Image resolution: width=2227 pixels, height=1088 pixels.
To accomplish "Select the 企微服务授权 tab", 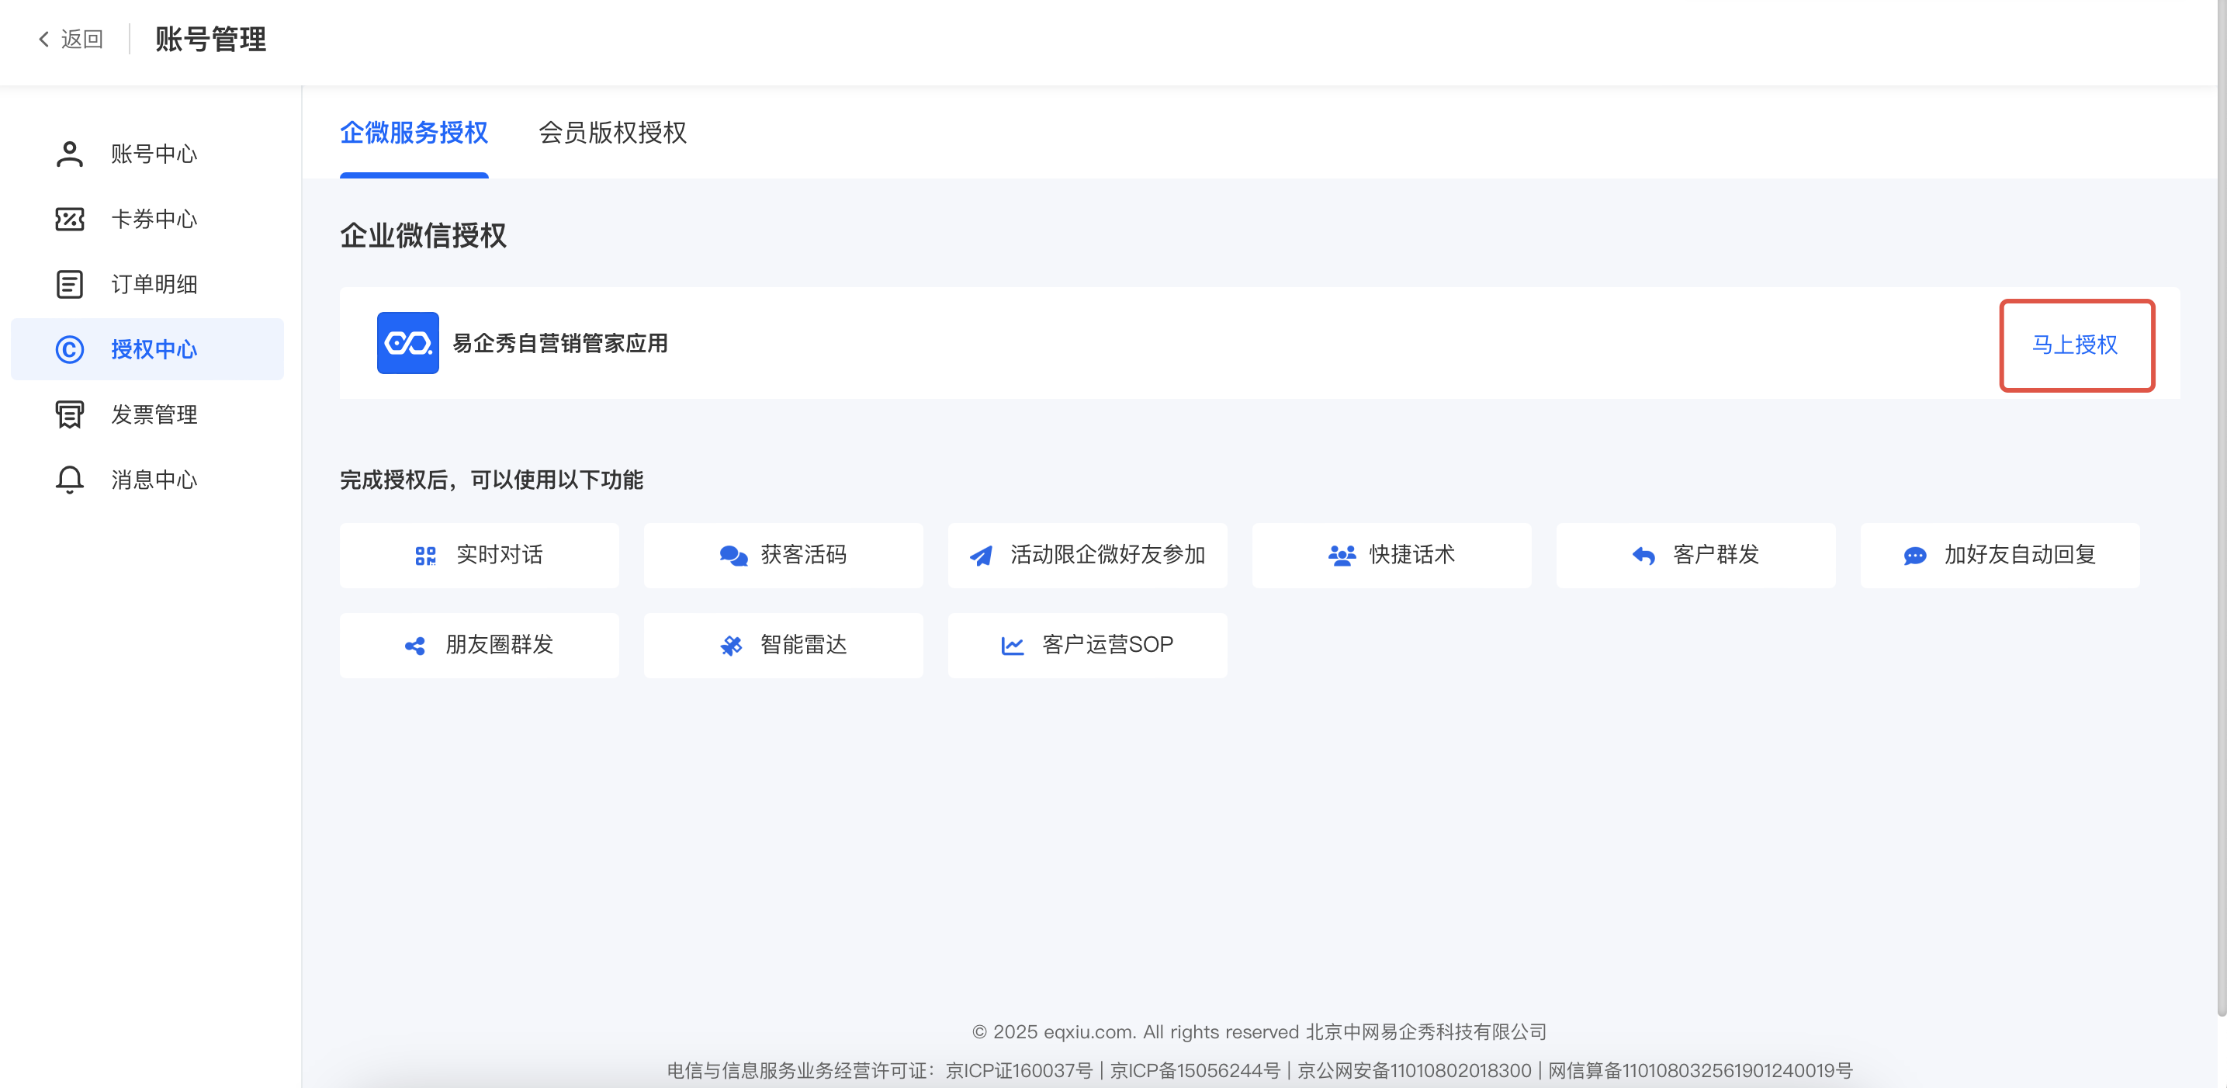I will (x=414, y=133).
